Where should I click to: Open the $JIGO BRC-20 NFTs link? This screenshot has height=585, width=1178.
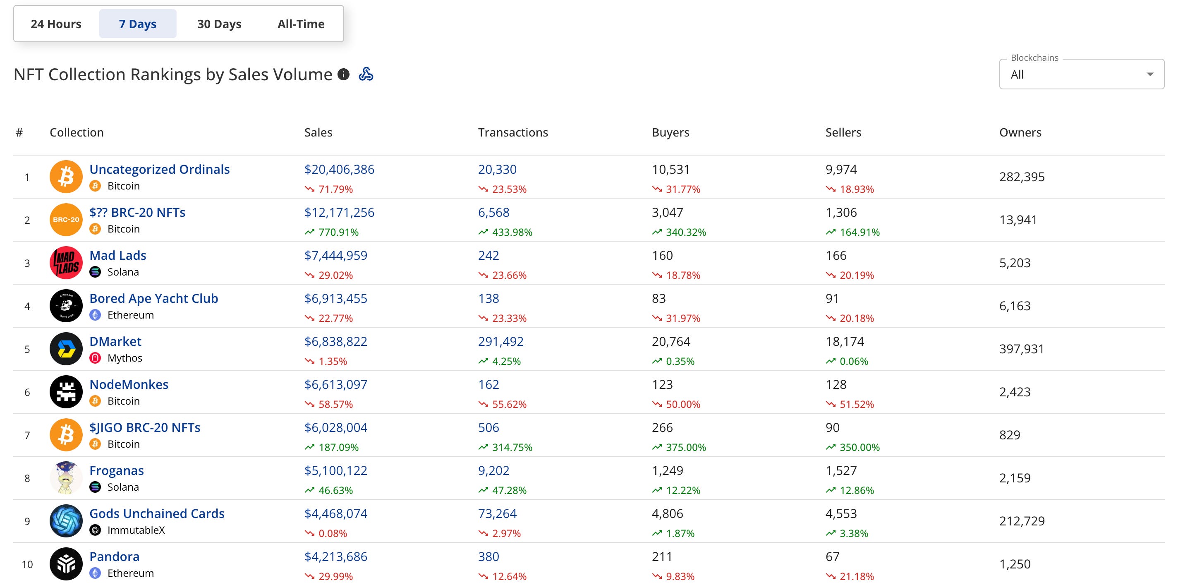(x=144, y=427)
